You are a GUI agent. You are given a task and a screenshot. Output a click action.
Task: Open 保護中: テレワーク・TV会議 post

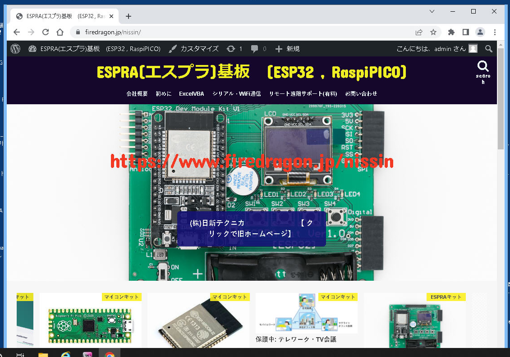(296, 339)
